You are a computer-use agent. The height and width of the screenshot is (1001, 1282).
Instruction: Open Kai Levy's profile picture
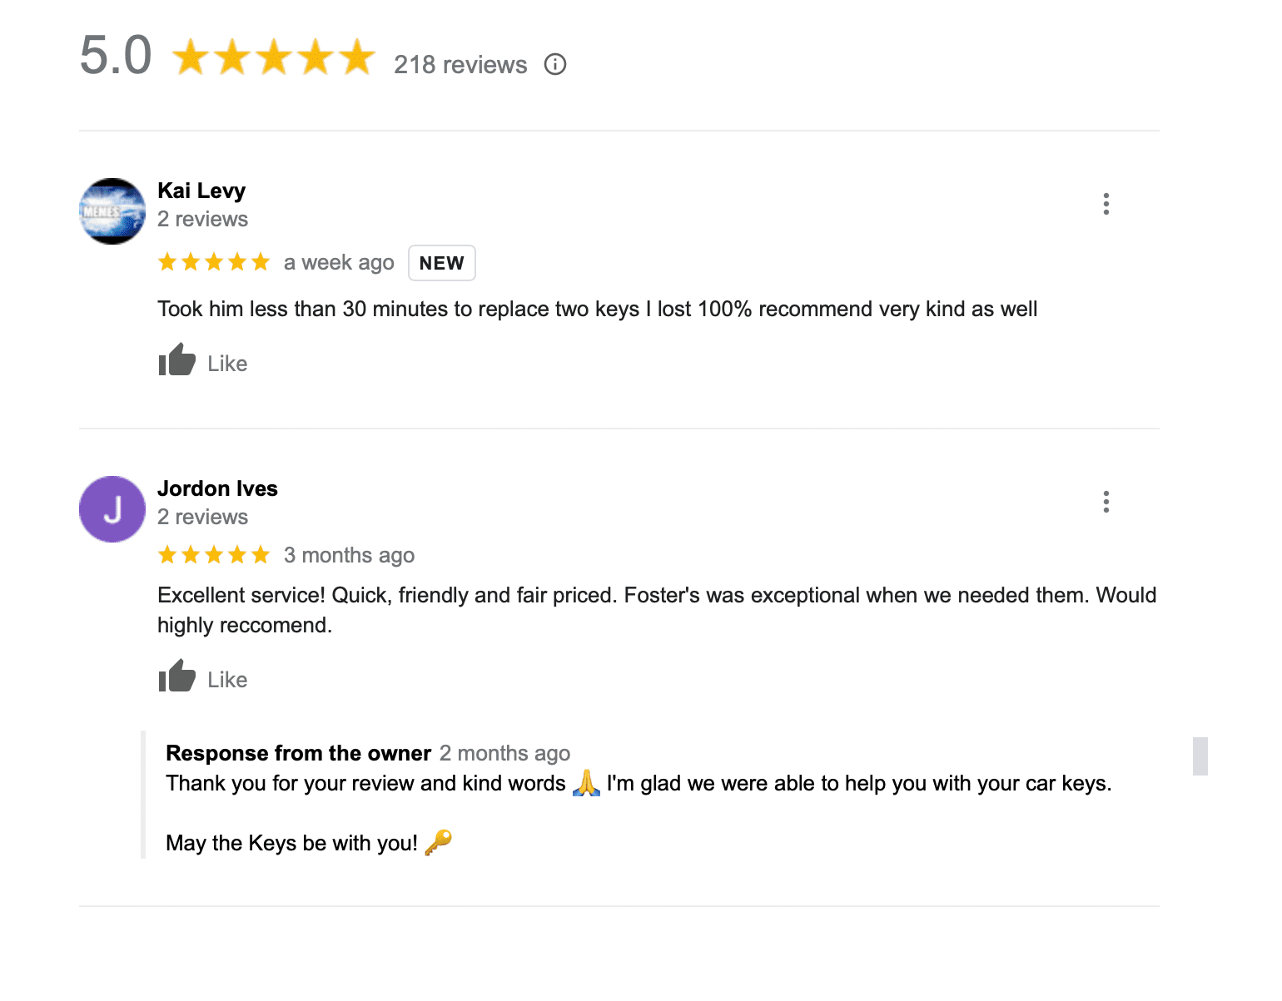112,211
